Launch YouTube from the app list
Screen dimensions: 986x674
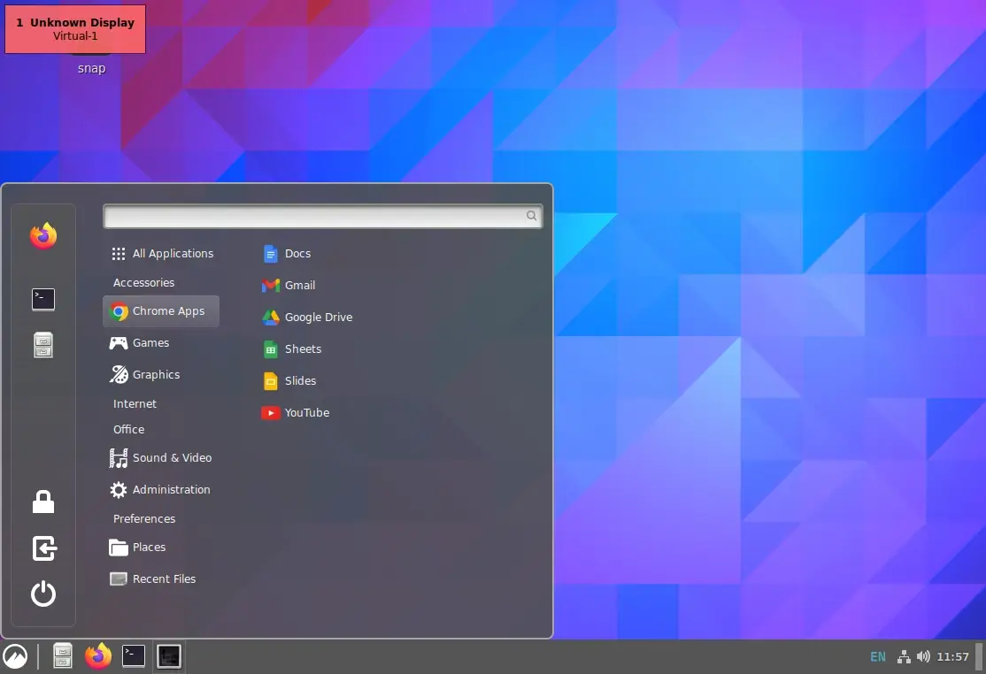(x=296, y=413)
